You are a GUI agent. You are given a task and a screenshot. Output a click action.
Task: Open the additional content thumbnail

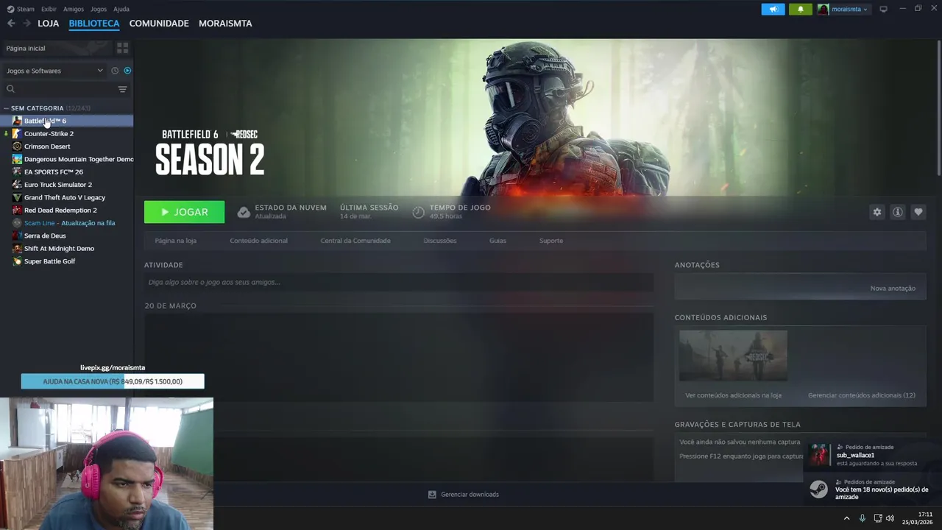tap(733, 356)
